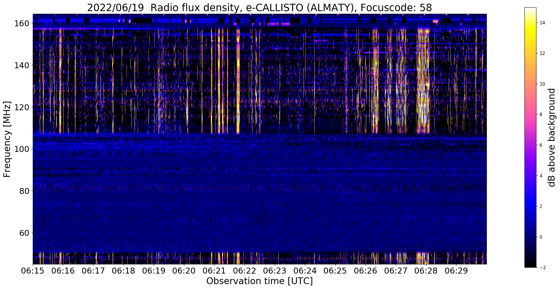Click the colorbar tick label 8

pyautogui.click(x=541, y=115)
